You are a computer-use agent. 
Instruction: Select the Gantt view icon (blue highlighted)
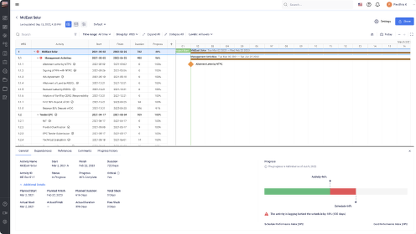coord(69,24)
